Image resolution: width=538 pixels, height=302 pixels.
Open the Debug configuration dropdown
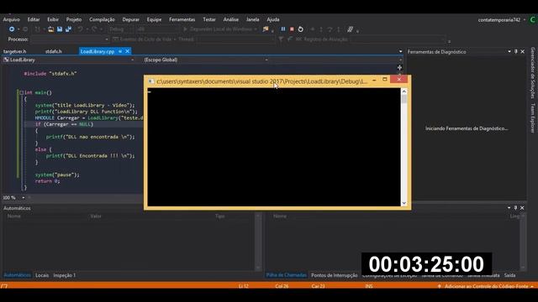pos(121,29)
